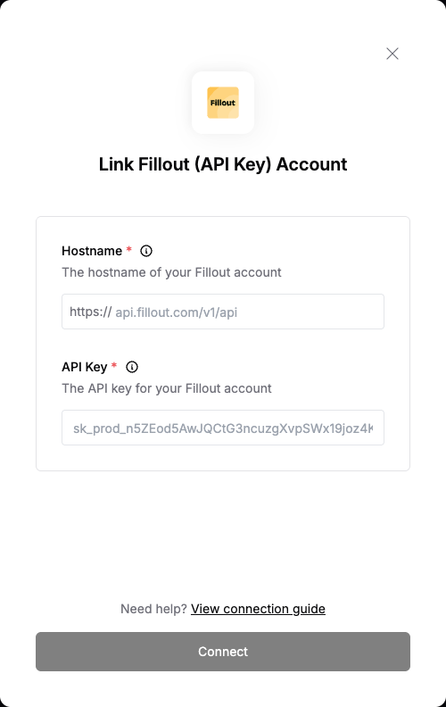Click the white rounded tile framing the logo
Image resolution: width=446 pixels, height=707 pixels.
tap(223, 103)
